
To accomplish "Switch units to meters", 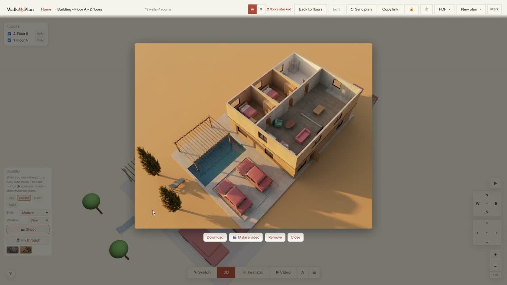I will [x=252, y=9].
